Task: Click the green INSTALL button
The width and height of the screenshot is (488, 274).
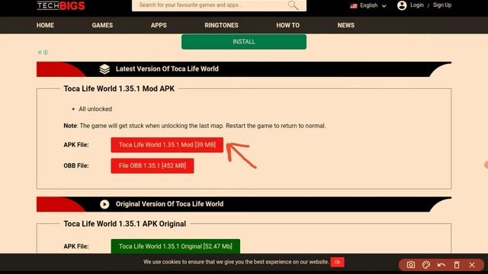Action: tap(244, 42)
